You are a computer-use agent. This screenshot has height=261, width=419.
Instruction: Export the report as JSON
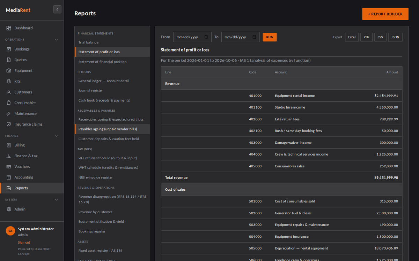395,37
